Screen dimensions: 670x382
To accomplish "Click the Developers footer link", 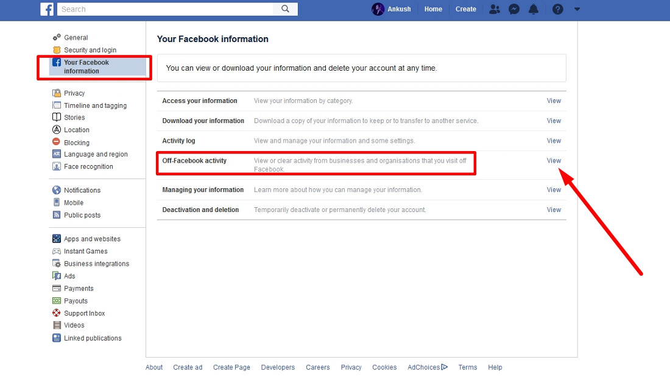I will (278, 367).
